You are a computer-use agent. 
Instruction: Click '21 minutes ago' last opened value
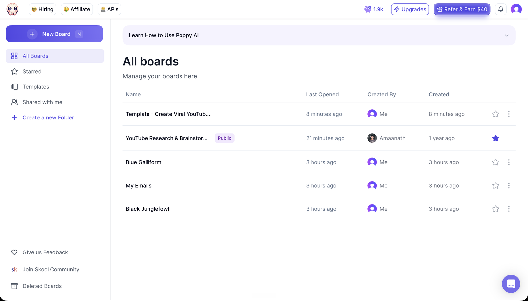(325, 138)
